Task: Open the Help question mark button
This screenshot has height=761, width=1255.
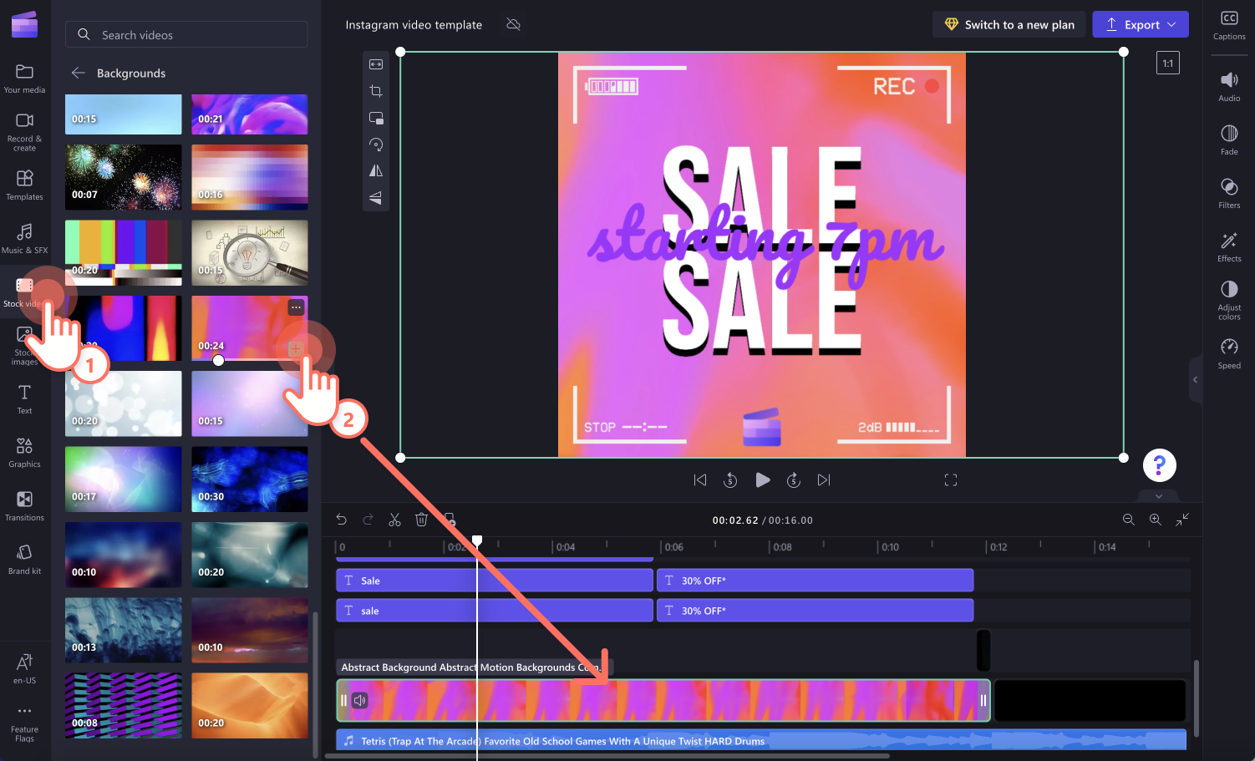Action: [1159, 464]
